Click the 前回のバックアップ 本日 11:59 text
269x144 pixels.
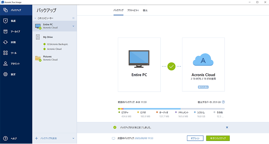pyautogui.click(x=132, y=102)
